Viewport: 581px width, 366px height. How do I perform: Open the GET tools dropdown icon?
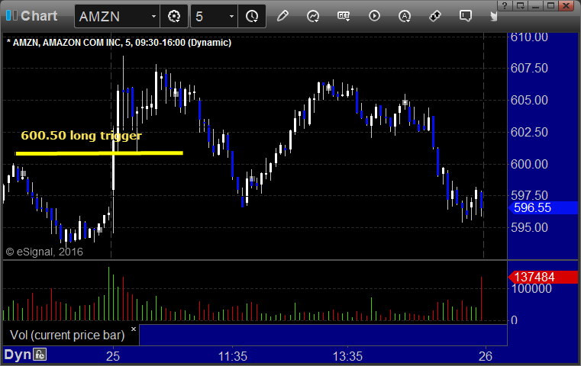(344, 16)
